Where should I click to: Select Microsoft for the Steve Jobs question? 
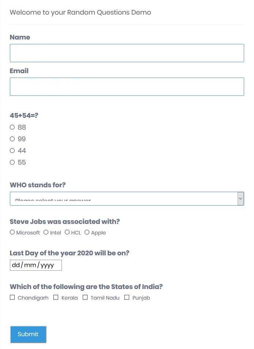[12, 232]
